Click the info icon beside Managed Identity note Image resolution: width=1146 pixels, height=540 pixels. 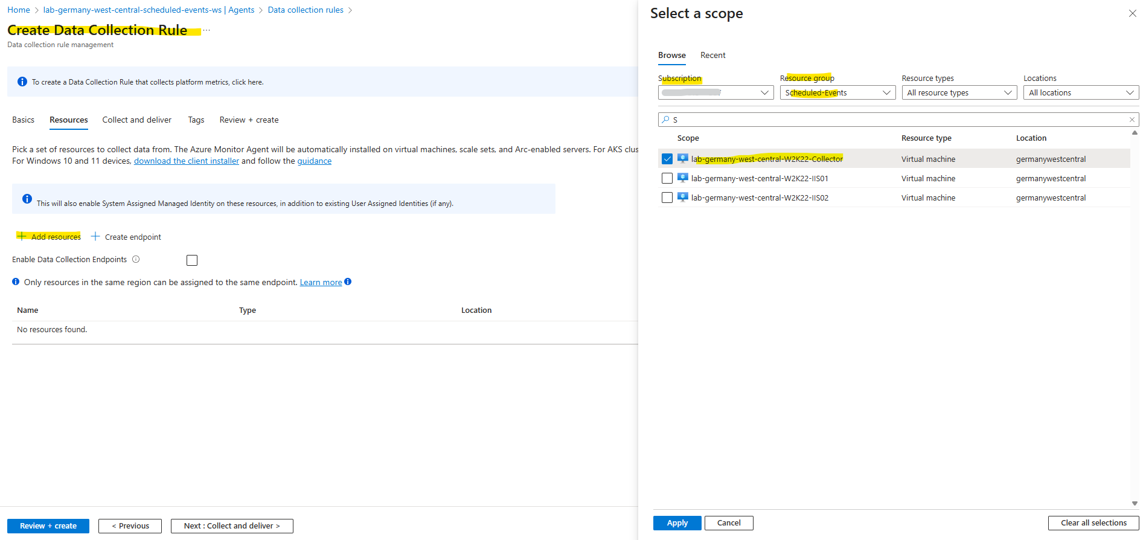27,199
